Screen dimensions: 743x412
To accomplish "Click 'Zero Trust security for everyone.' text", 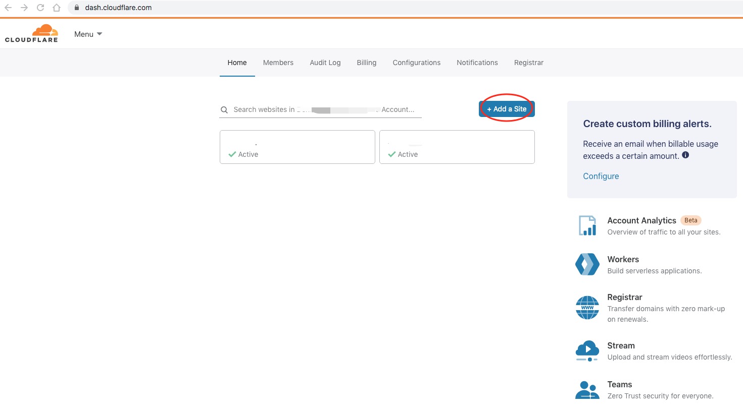I will [660, 396].
